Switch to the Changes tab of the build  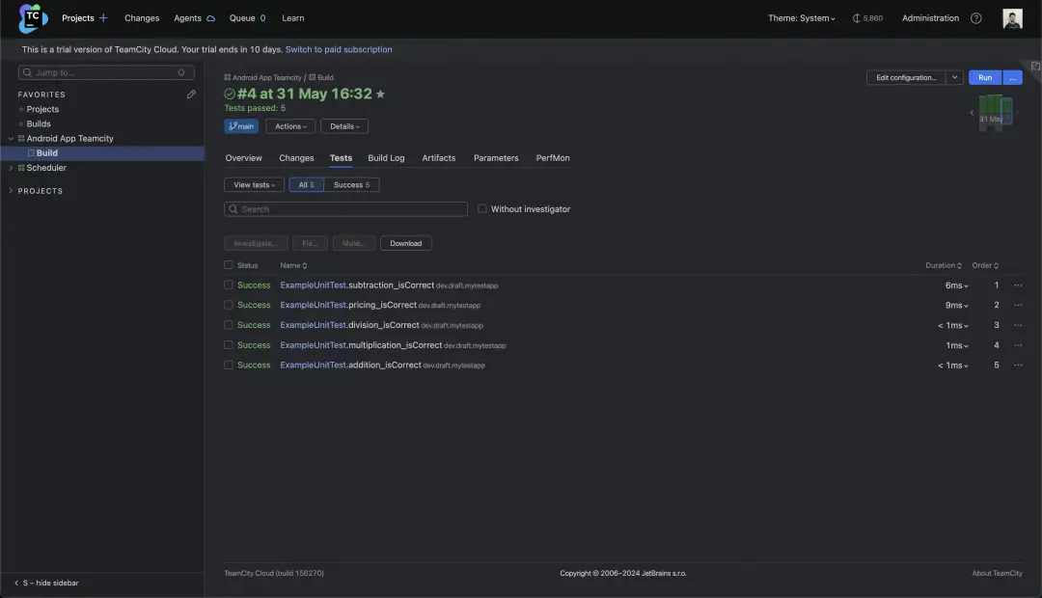[x=296, y=158]
